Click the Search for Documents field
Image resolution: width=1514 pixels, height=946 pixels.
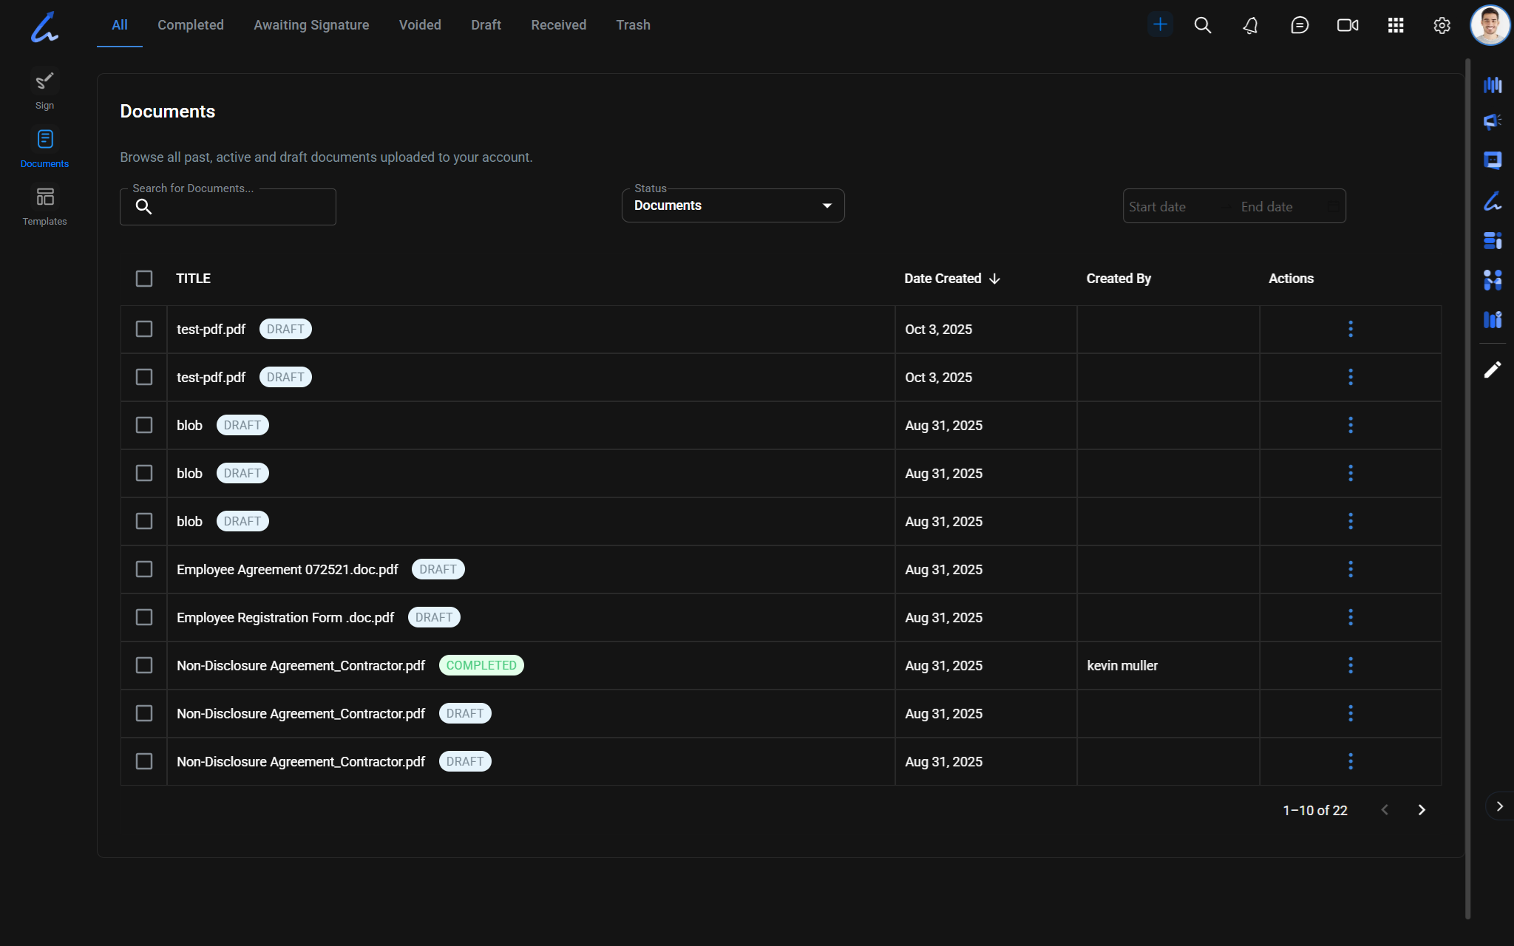click(237, 207)
